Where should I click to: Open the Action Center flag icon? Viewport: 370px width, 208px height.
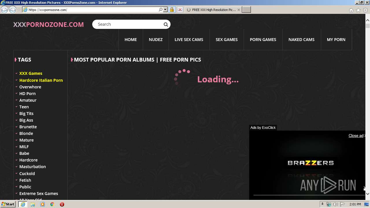(x=343, y=204)
